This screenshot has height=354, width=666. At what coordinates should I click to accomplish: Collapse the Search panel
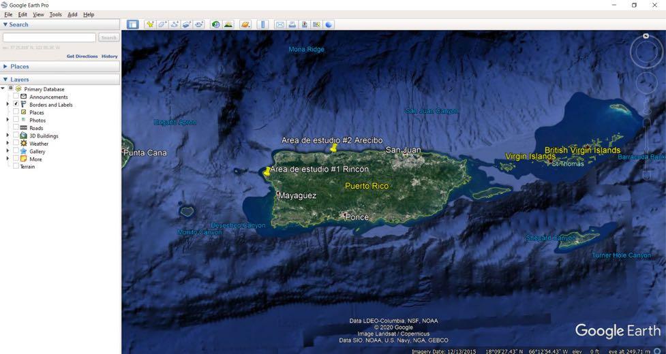click(5, 25)
